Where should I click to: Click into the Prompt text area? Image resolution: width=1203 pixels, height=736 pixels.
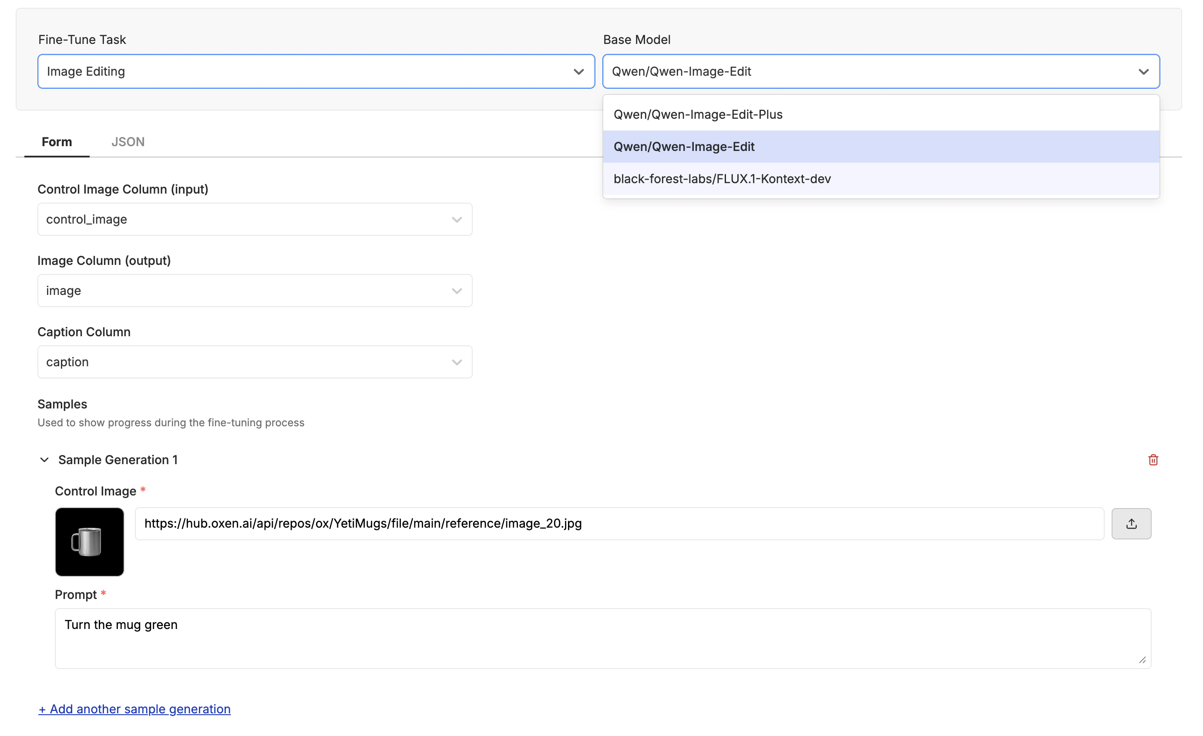click(602, 638)
